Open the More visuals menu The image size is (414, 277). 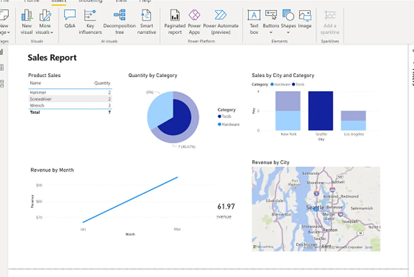[x=44, y=21]
